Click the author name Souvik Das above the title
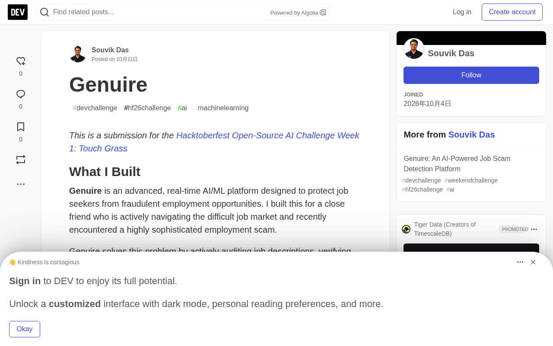This screenshot has height=346, width=553. coord(110,50)
